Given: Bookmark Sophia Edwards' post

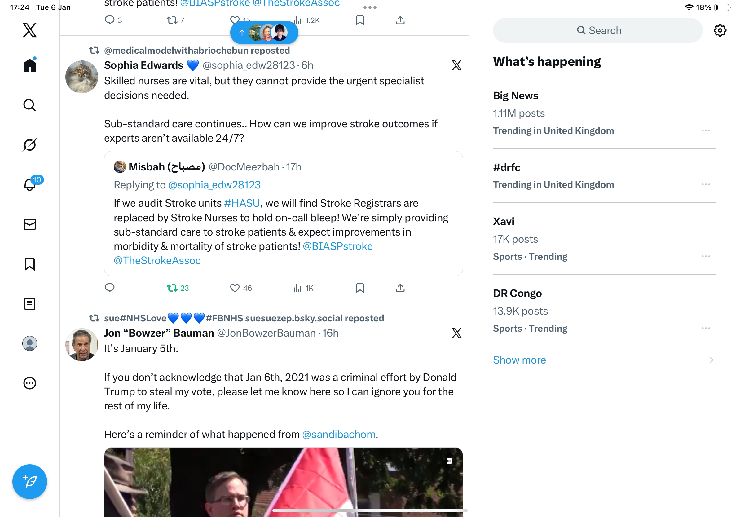Looking at the screenshot, I should pos(360,288).
